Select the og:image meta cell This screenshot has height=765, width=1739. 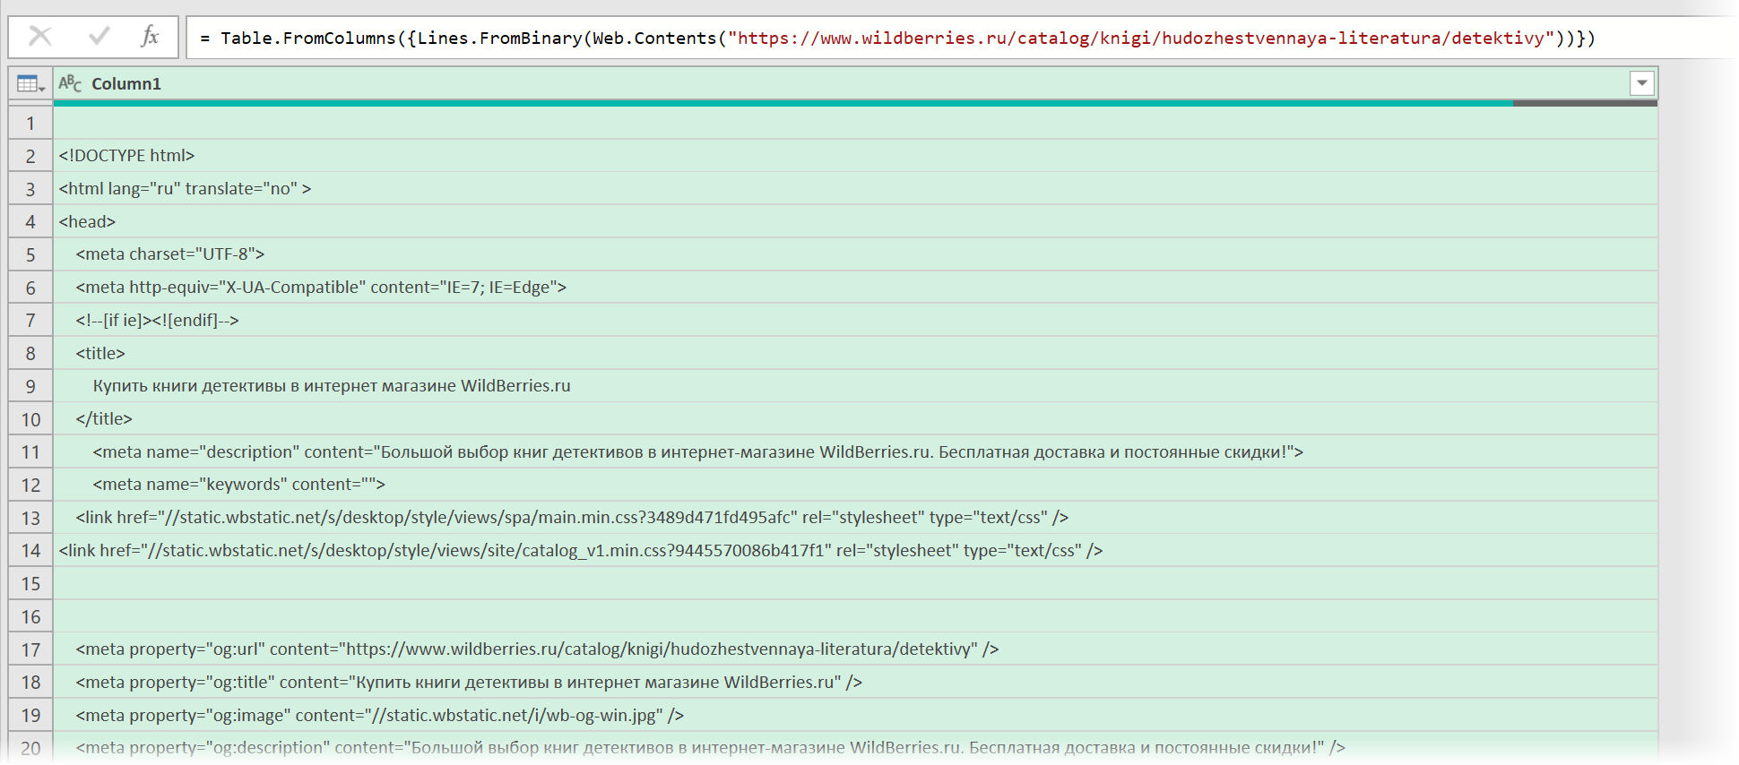pyautogui.click(x=855, y=716)
